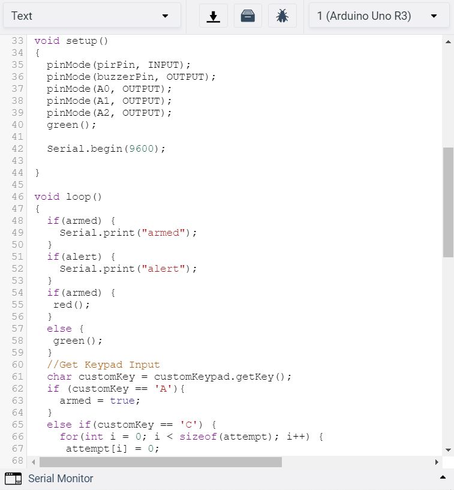The width and height of the screenshot is (454, 490).
Task: Expand Serial Monitor with up arrow
Action: click(x=443, y=477)
